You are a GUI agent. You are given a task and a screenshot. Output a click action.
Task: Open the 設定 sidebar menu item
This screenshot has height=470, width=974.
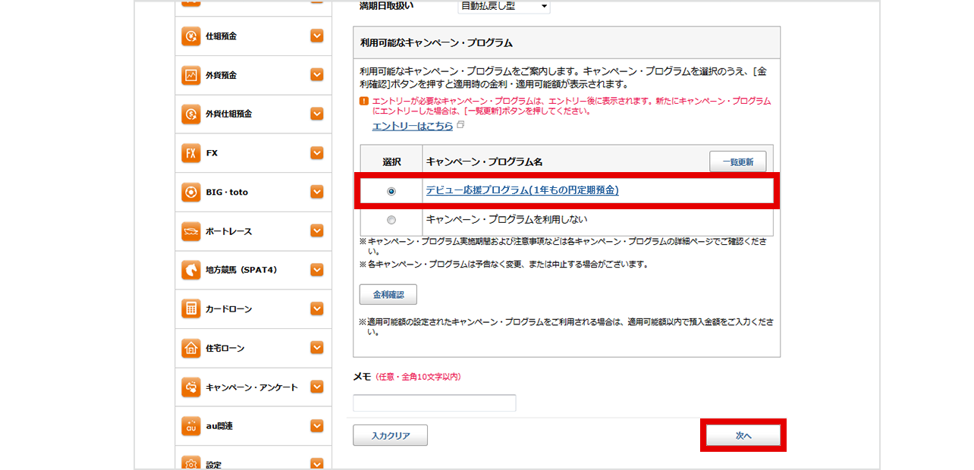tap(213, 464)
